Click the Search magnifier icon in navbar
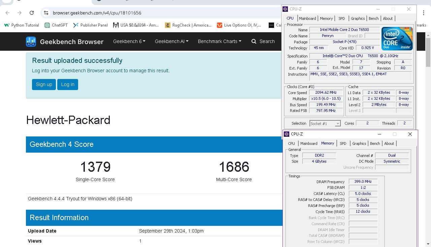The image size is (431, 247). point(254,41)
